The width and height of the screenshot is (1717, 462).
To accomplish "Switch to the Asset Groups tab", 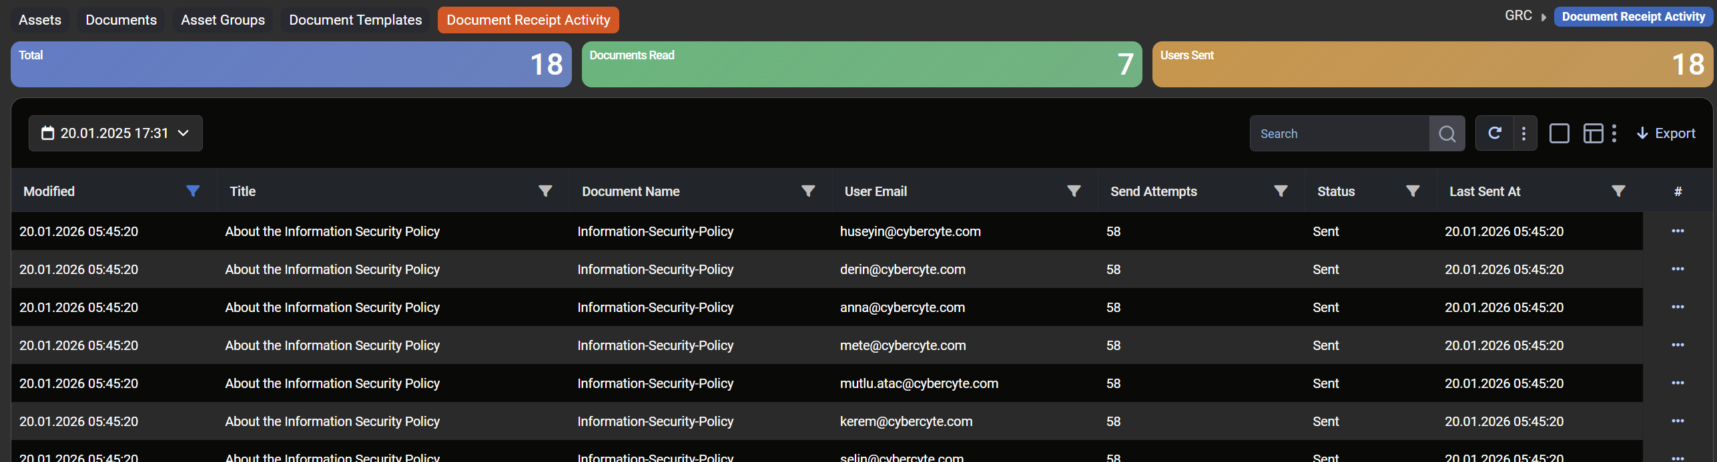I will click(x=223, y=20).
